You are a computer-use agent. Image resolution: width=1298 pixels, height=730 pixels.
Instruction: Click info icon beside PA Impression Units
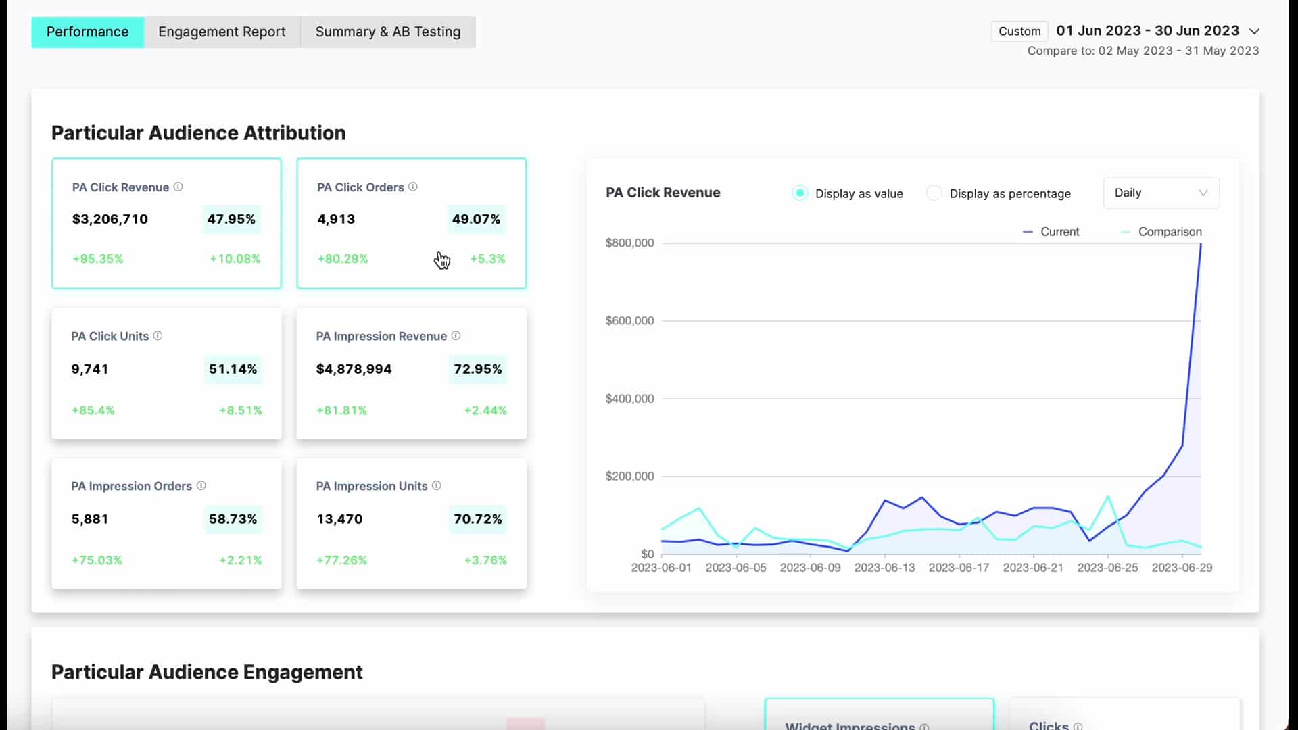pyautogui.click(x=437, y=485)
